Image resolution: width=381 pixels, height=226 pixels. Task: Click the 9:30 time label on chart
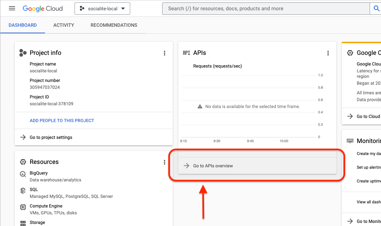click(x=217, y=141)
